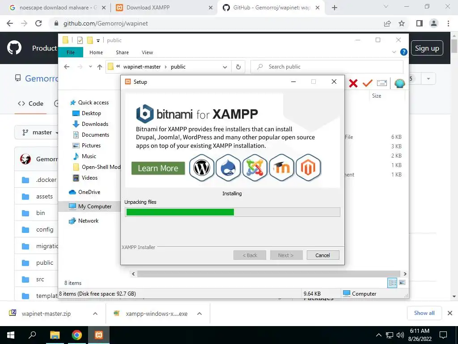Open Chrome from the taskbar
Image resolution: width=458 pixels, height=344 pixels.
pyautogui.click(x=77, y=335)
